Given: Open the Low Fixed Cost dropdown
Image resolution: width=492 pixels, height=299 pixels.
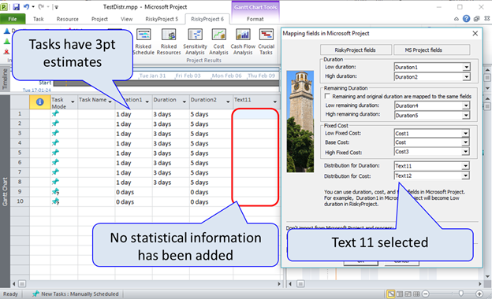Looking at the screenshot, I should 466,134.
